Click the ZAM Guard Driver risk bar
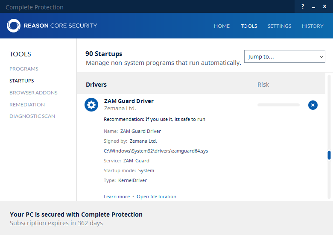Screen dimensions: 333x235 click(278, 105)
